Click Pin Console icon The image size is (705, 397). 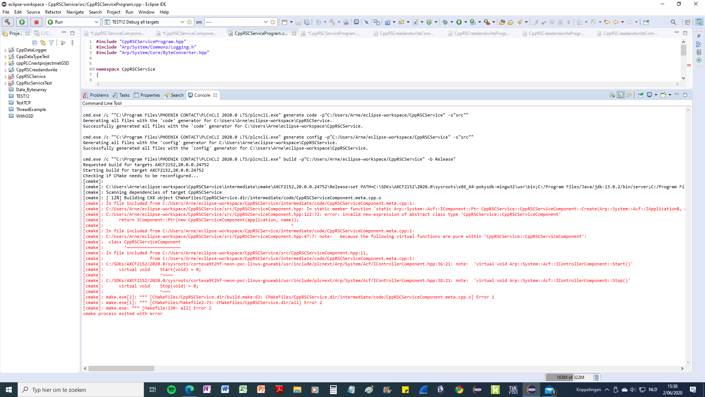[x=640, y=95]
